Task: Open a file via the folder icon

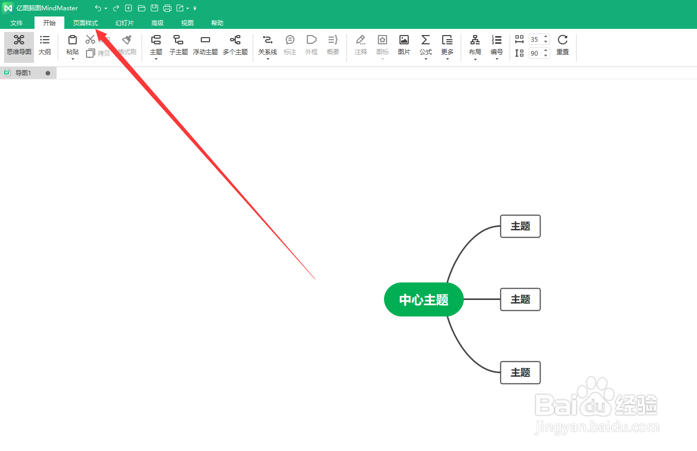Action: pyautogui.click(x=142, y=8)
